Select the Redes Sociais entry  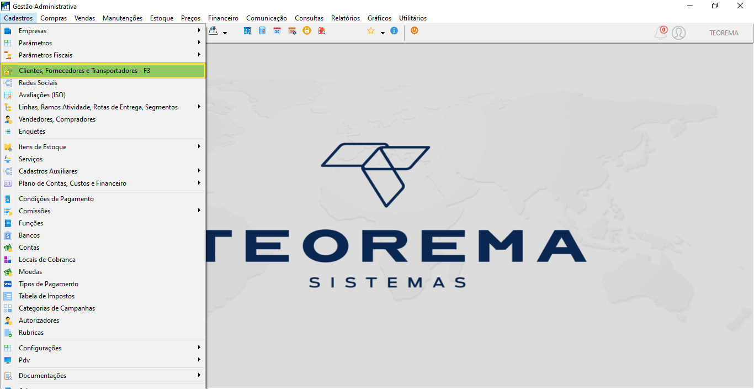tap(103, 83)
